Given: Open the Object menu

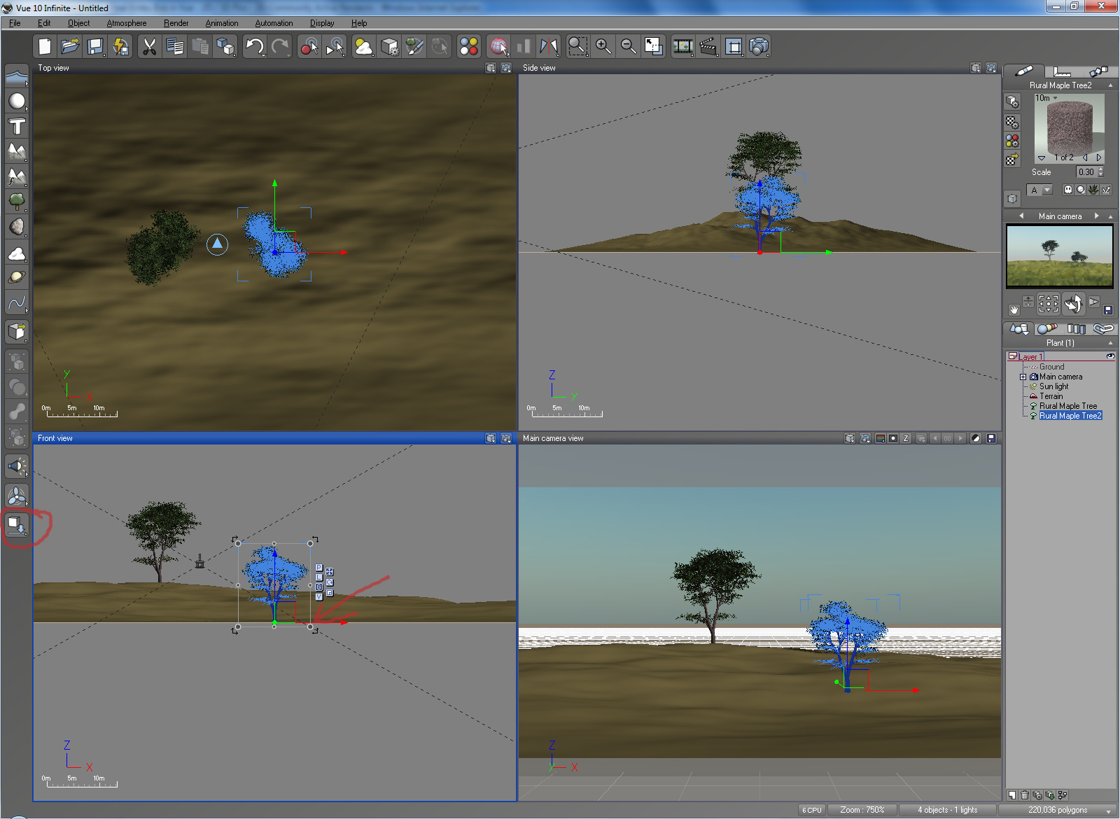Looking at the screenshot, I should (78, 23).
